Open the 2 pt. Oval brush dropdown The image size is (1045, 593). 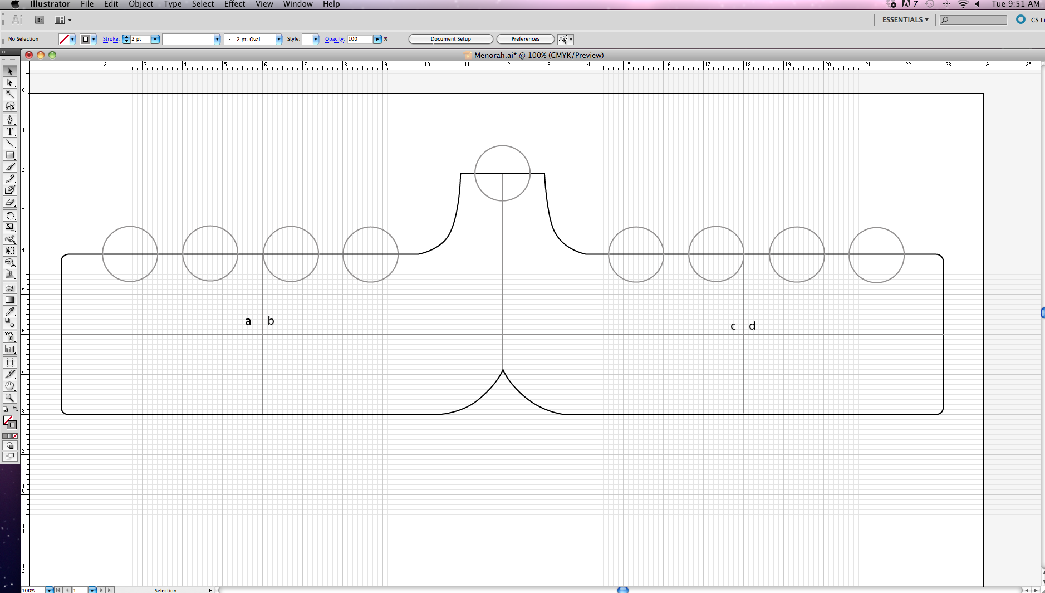coord(279,39)
